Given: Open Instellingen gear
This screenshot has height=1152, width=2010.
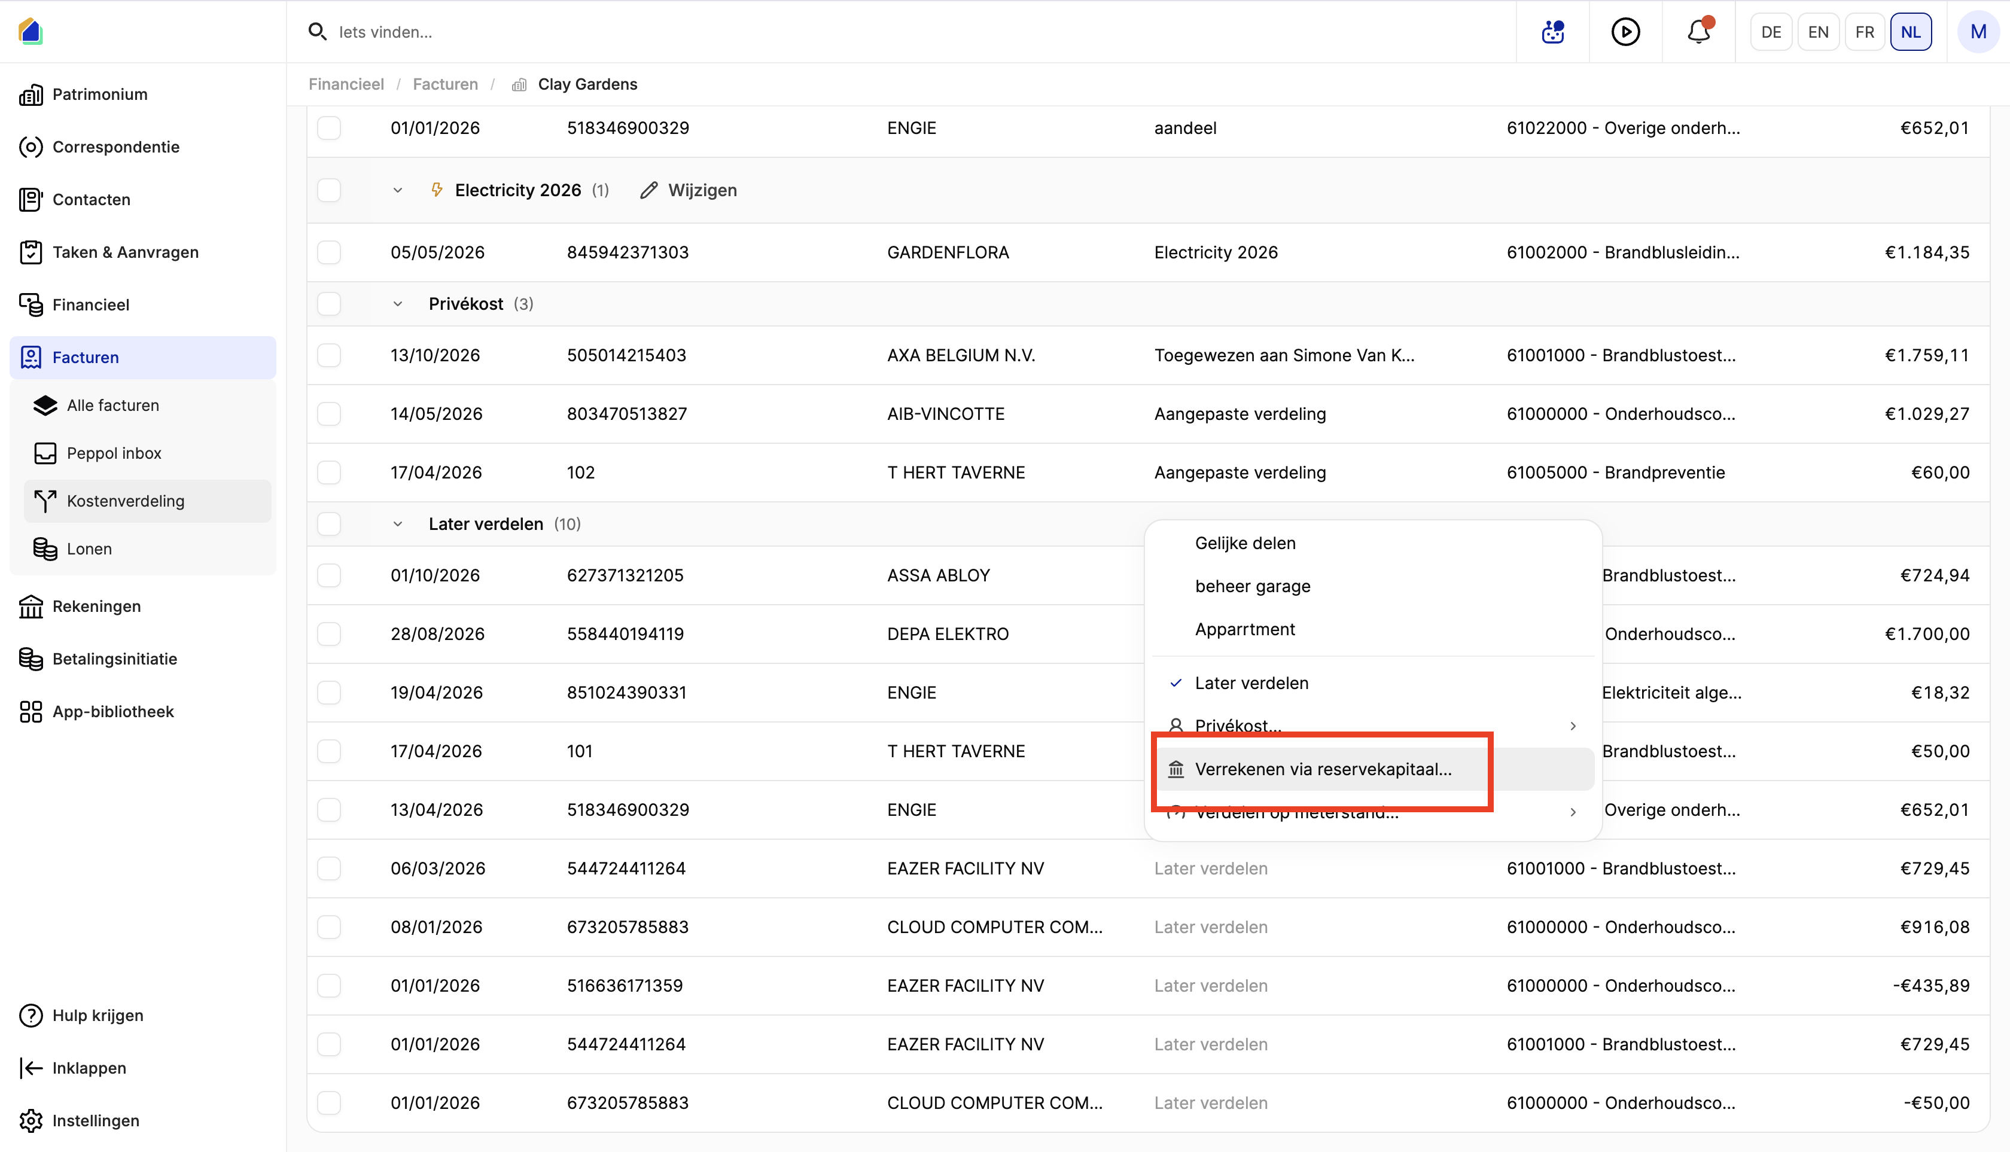Looking at the screenshot, I should tap(32, 1120).
